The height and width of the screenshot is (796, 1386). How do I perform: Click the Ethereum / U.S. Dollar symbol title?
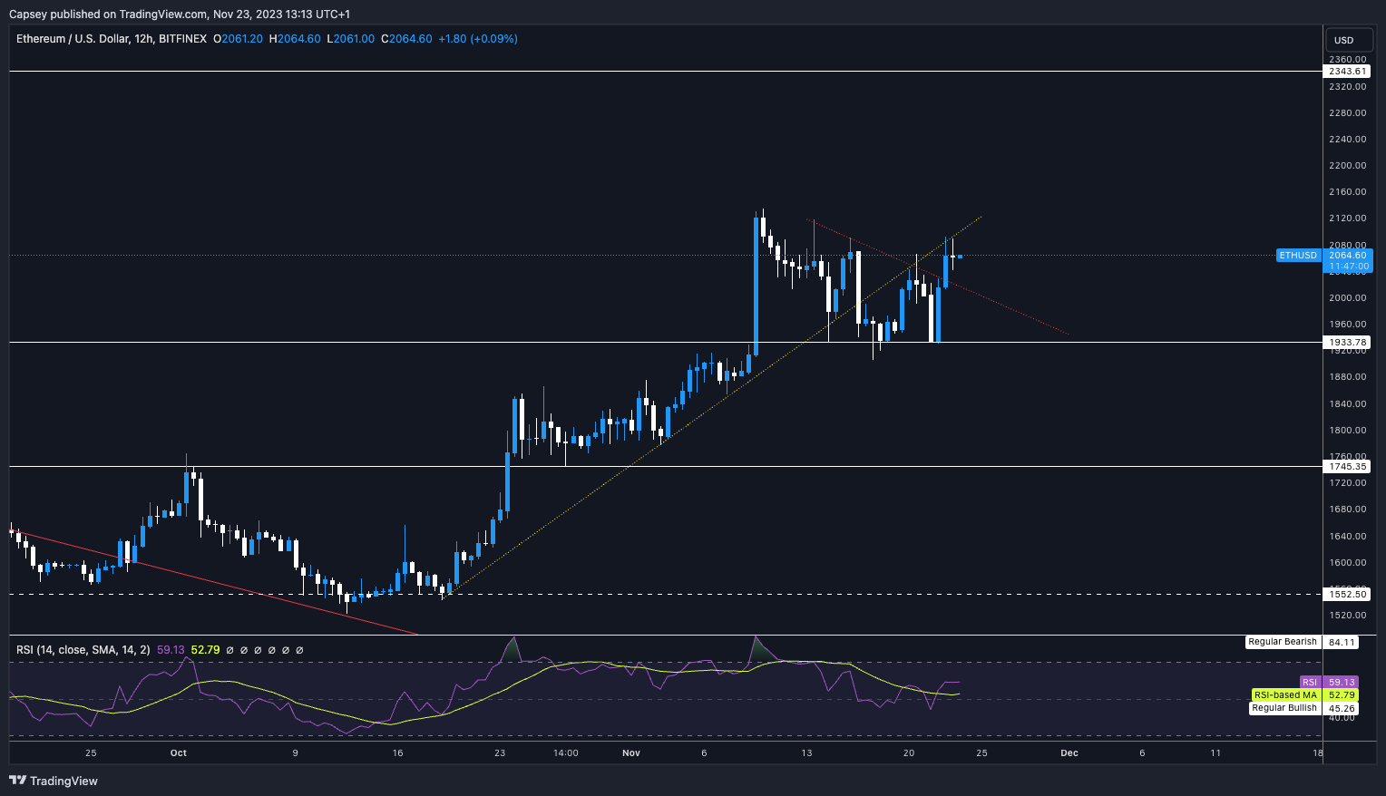(x=83, y=39)
